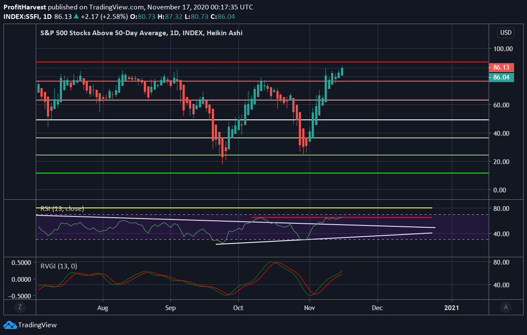Click the Z timezone icon at bottom left
Image resolution: width=527 pixels, height=335 pixels.
(19, 307)
